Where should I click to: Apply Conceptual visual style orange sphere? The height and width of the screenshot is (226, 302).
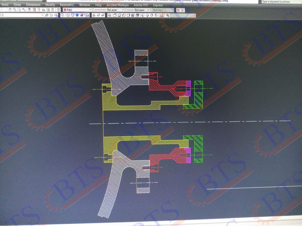pyautogui.click(x=82, y=15)
